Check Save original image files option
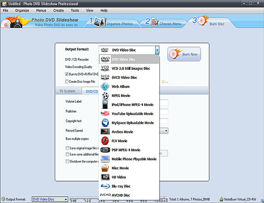 (x=67, y=148)
